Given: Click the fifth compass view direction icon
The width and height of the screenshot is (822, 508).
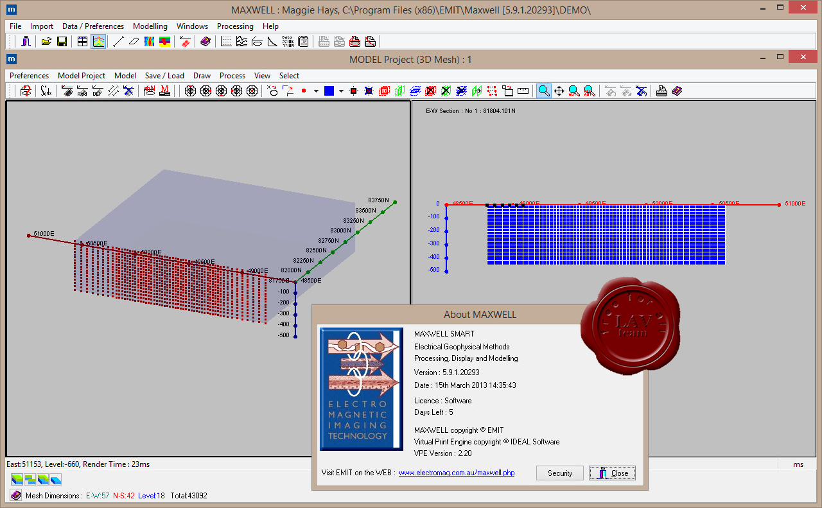Looking at the screenshot, I should [x=252, y=91].
